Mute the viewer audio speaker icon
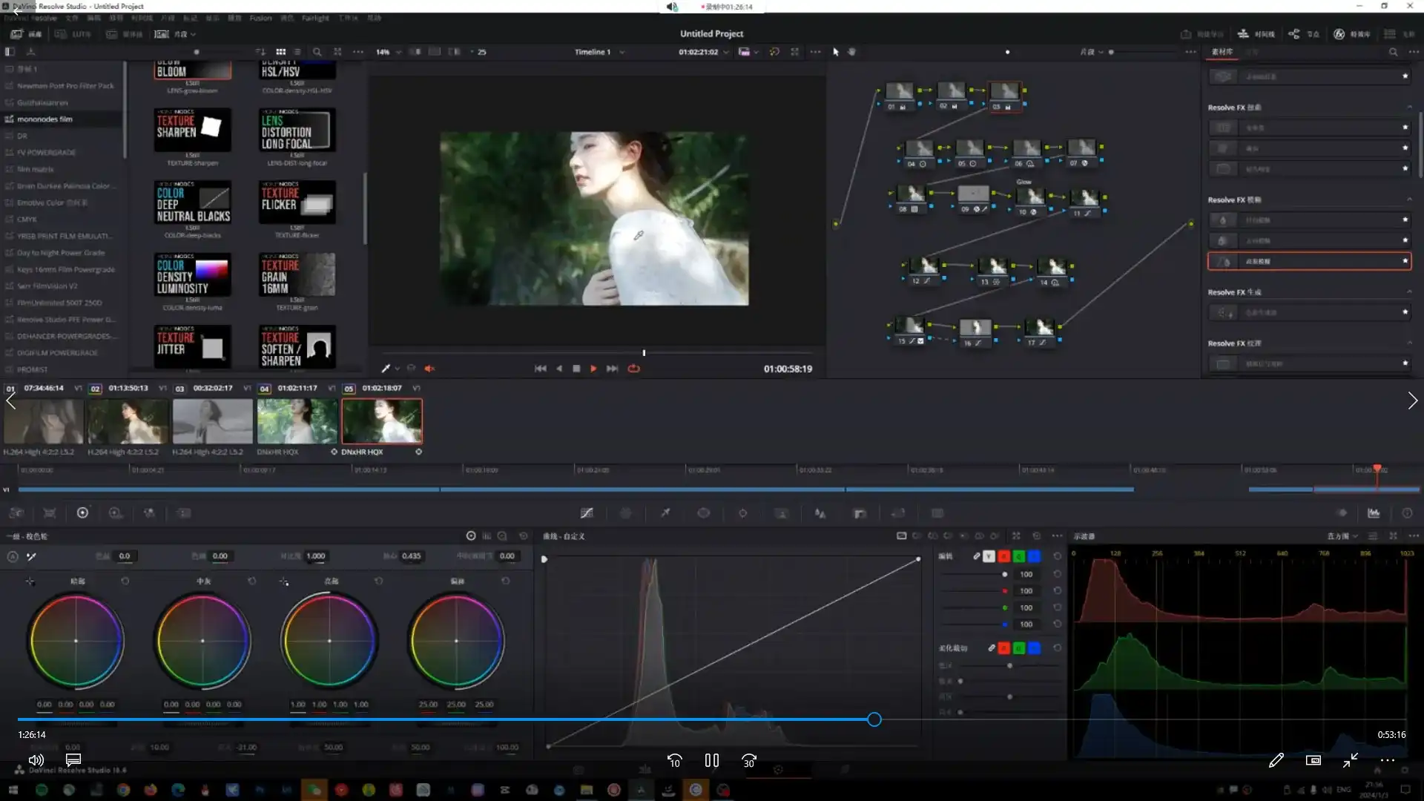 (429, 369)
